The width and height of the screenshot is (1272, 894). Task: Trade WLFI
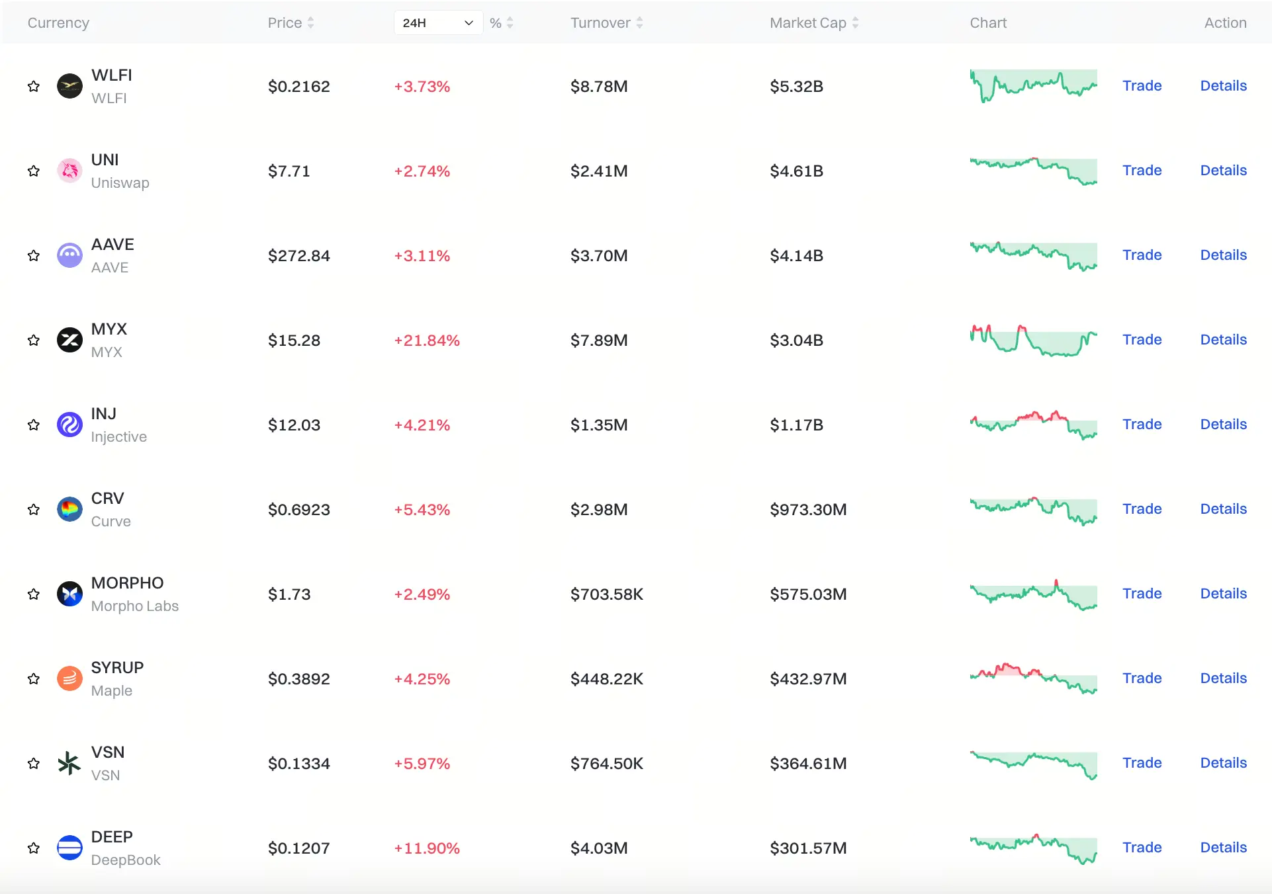click(x=1142, y=86)
